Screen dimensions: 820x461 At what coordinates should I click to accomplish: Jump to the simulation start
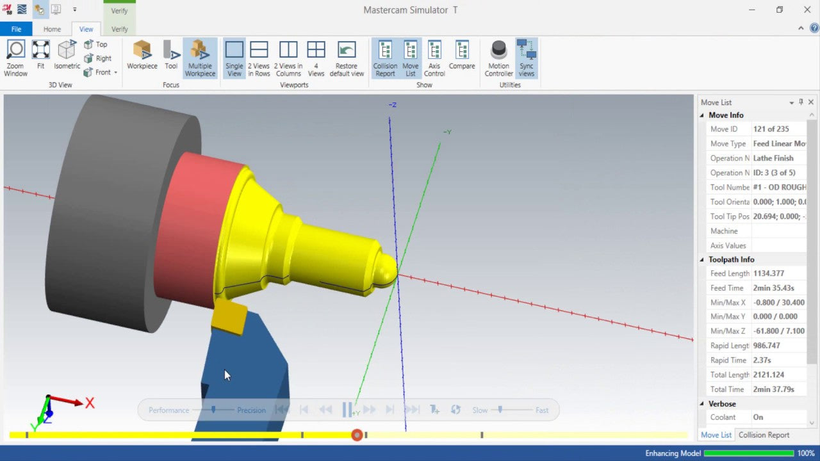(x=282, y=410)
